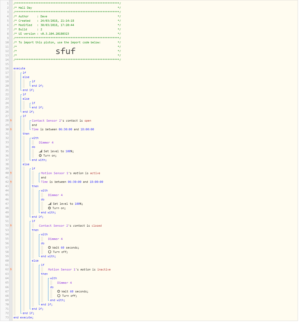
Task: Click Dimmer 4 device on line 55
Action: coord(55,239)
